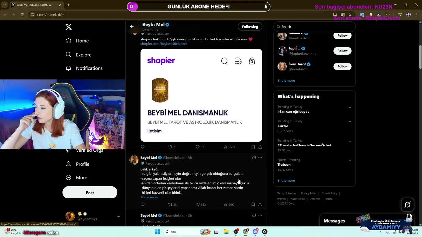Grab the page vertical scrollbar

[420, 57]
